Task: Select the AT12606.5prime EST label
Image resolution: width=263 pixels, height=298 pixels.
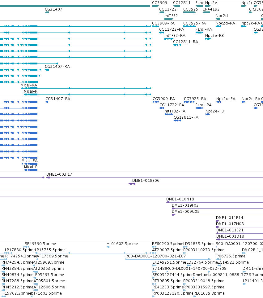Action: click(49, 287)
